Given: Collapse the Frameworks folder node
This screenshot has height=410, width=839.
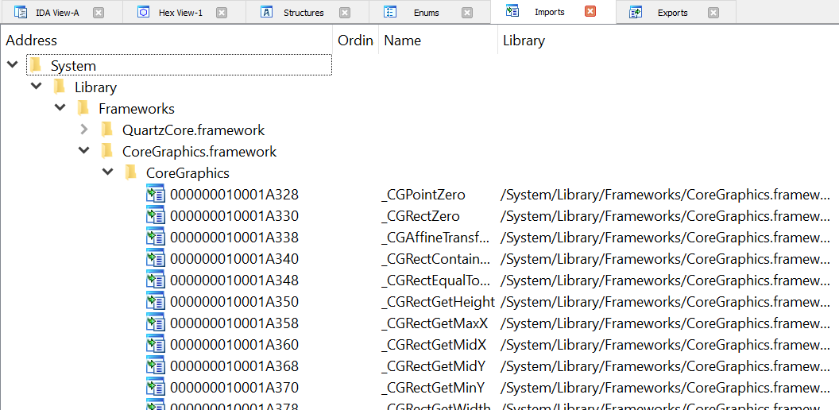Looking at the screenshot, I should click(60, 108).
